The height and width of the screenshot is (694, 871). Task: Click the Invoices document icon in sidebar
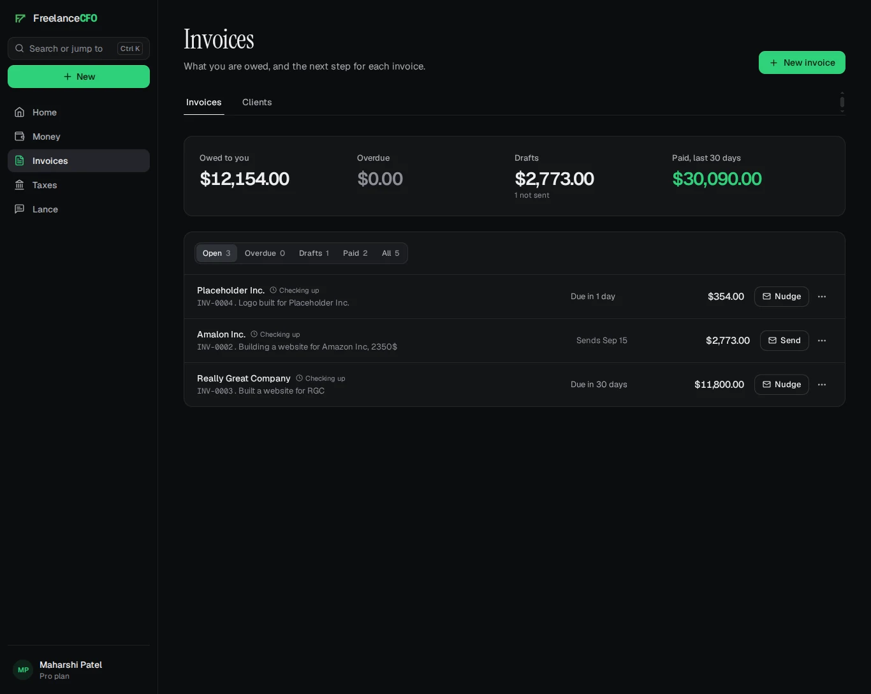pos(20,161)
